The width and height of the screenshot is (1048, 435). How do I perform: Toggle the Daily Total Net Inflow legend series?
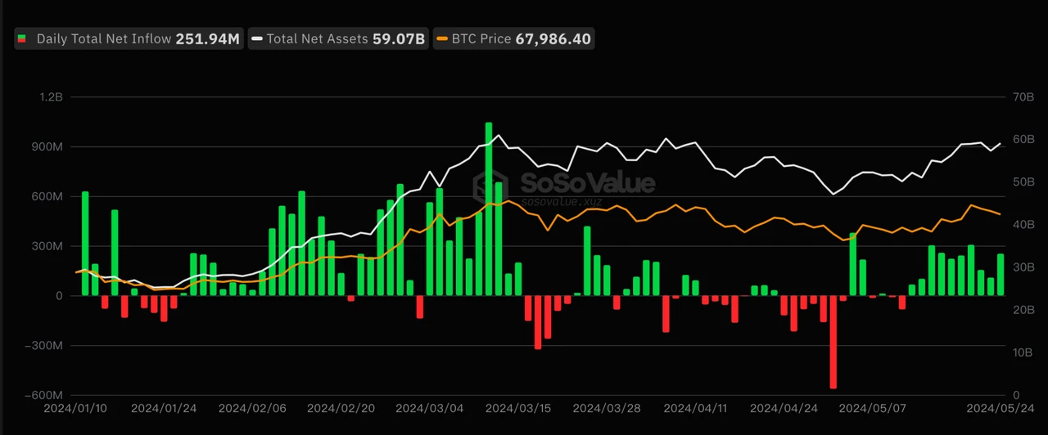coord(105,38)
